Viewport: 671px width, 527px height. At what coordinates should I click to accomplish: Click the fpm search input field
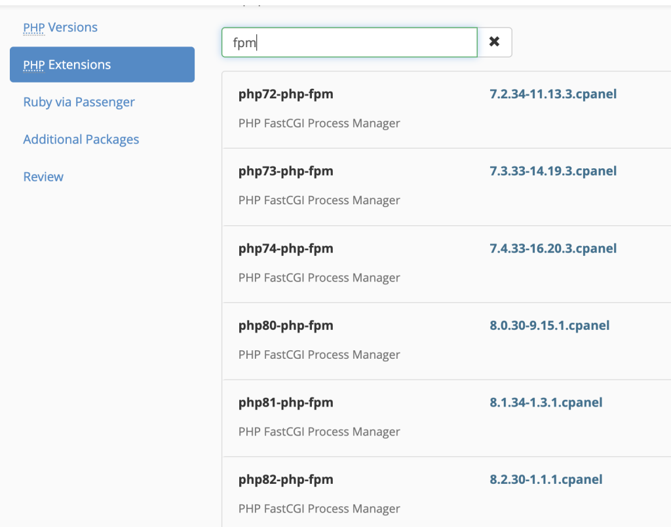tap(349, 43)
